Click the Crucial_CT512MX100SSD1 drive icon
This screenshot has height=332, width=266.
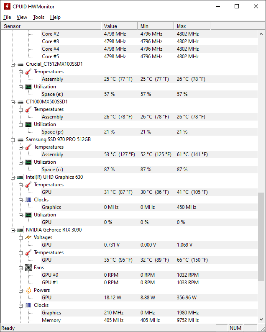pos(20,64)
